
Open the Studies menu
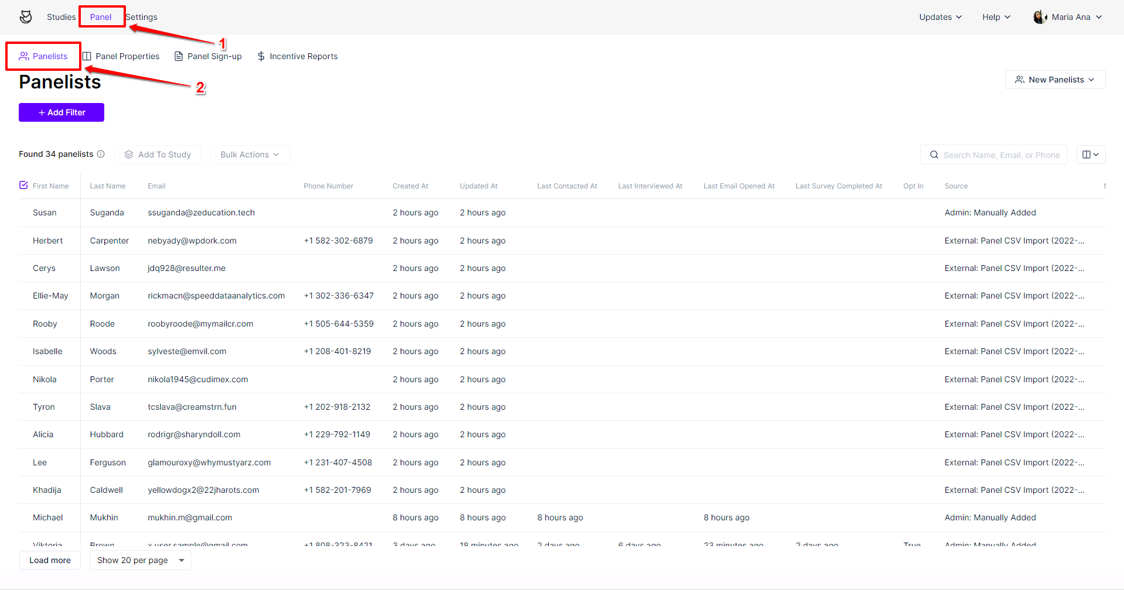[x=62, y=17]
